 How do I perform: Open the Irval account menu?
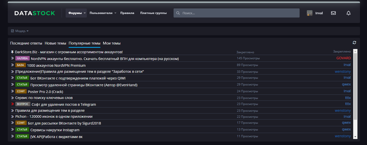tap(319, 13)
